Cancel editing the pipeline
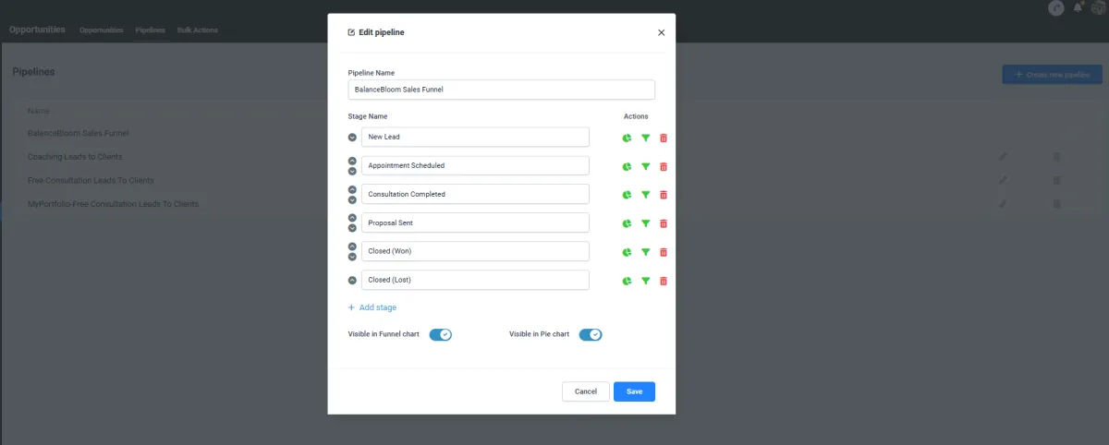Viewport: 1109px width, 445px height. pos(586,391)
